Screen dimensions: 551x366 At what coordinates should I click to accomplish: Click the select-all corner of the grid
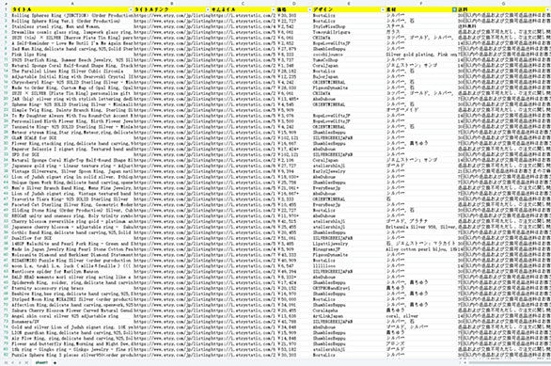pos(6,4)
